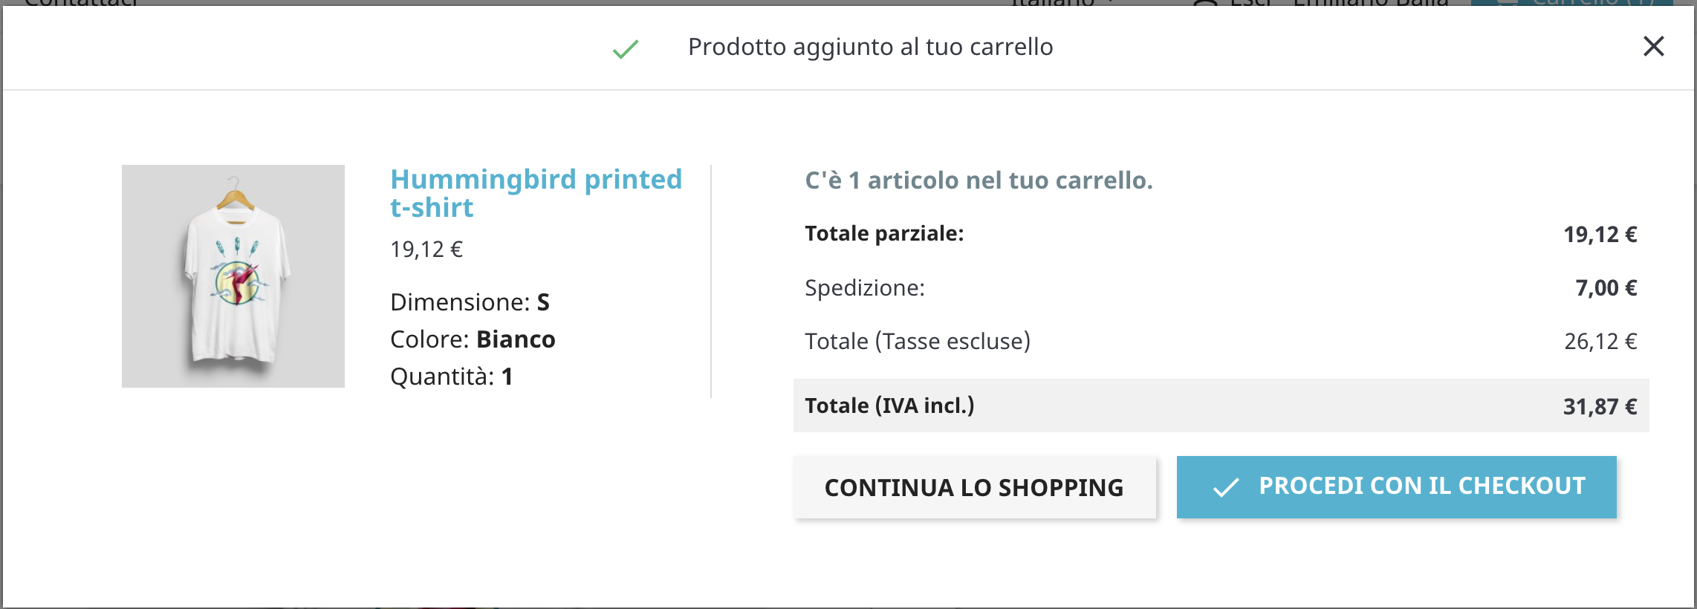The image size is (1697, 609).
Task: Click the Totale parziale amount
Action: (1602, 233)
